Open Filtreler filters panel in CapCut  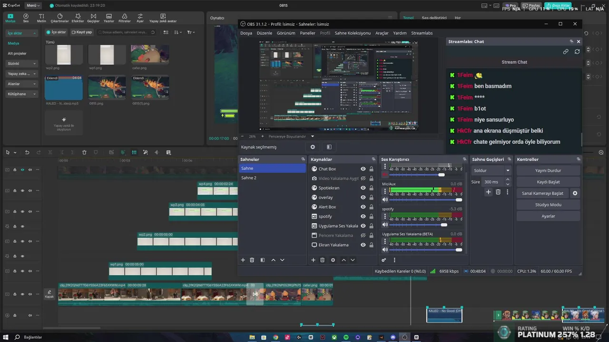pyautogui.click(x=124, y=18)
